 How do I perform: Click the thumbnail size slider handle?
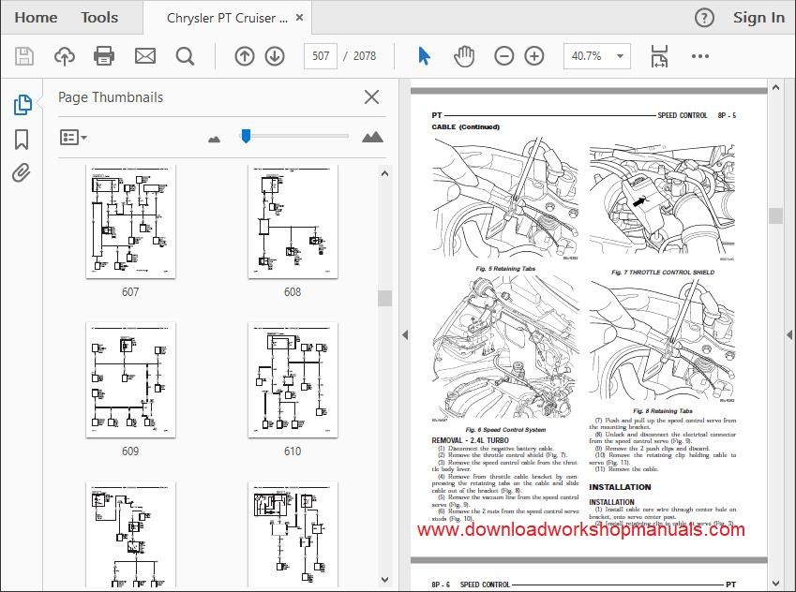pyautogui.click(x=246, y=136)
